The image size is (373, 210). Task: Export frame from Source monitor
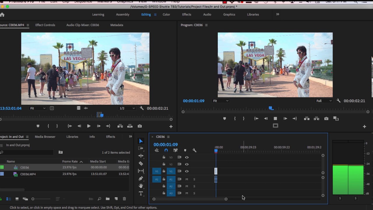click(x=140, y=126)
